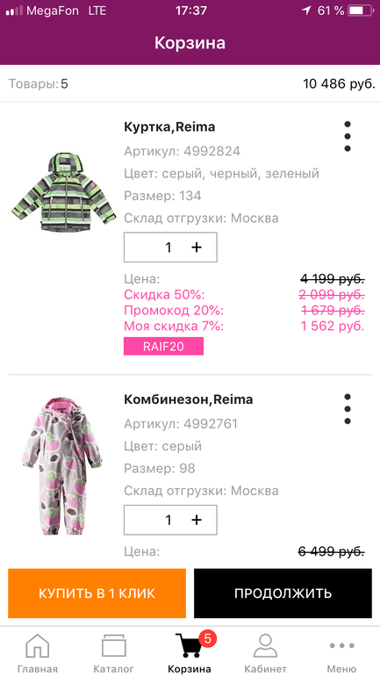380x676 pixels.
Task: Tap the location arrow in status bar
Action: tap(306, 11)
